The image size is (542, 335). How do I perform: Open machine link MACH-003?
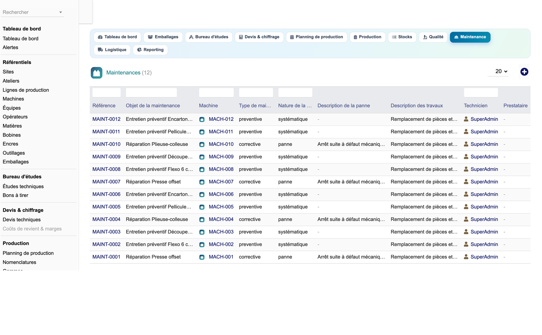point(221,232)
